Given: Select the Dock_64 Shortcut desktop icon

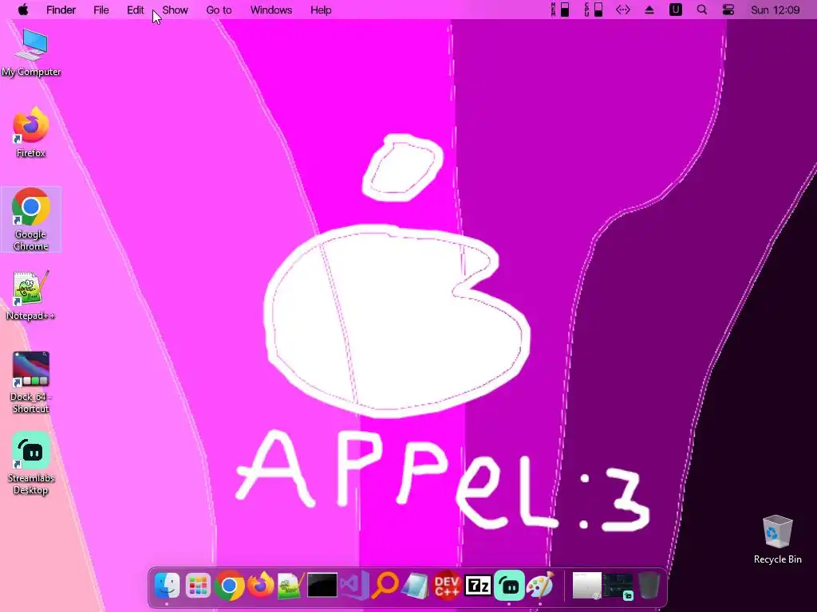Looking at the screenshot, I should pyautogui.click(x=31, y=382).
